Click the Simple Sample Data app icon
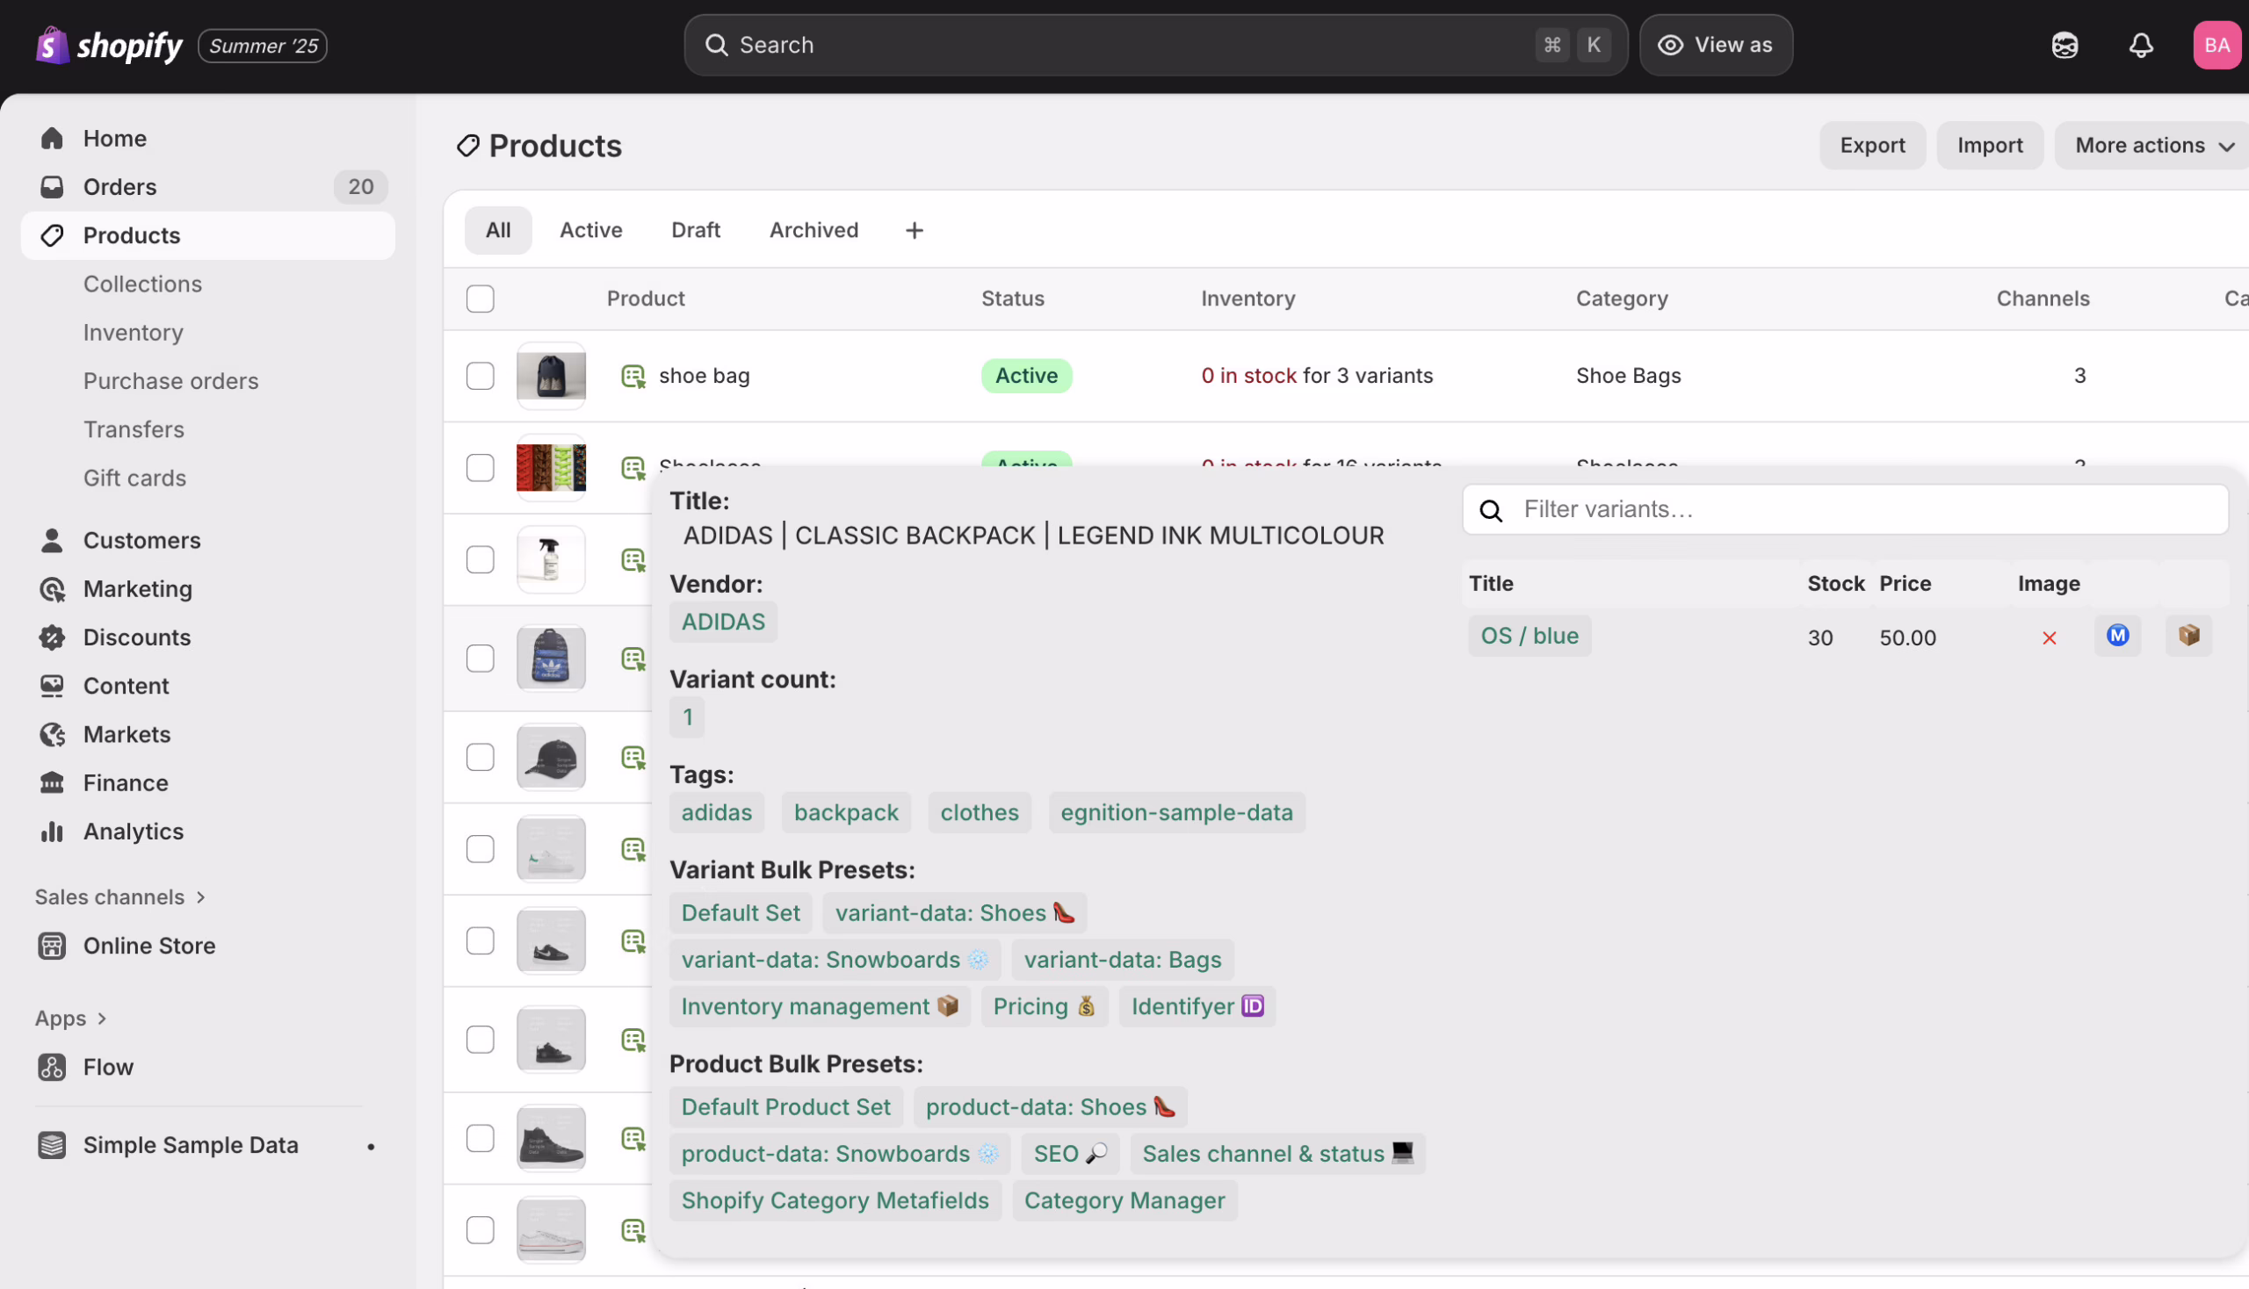The image size is (2249, 1289). pos(52,1145)
